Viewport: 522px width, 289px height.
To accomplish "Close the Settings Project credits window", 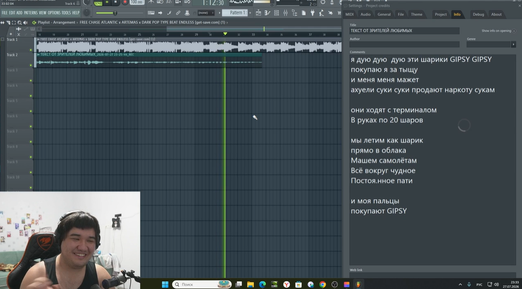I will pos(520,5).
